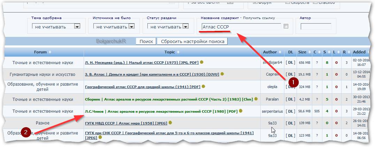Download torrent via DL in Малый атлас СССР row

[290, 62]
